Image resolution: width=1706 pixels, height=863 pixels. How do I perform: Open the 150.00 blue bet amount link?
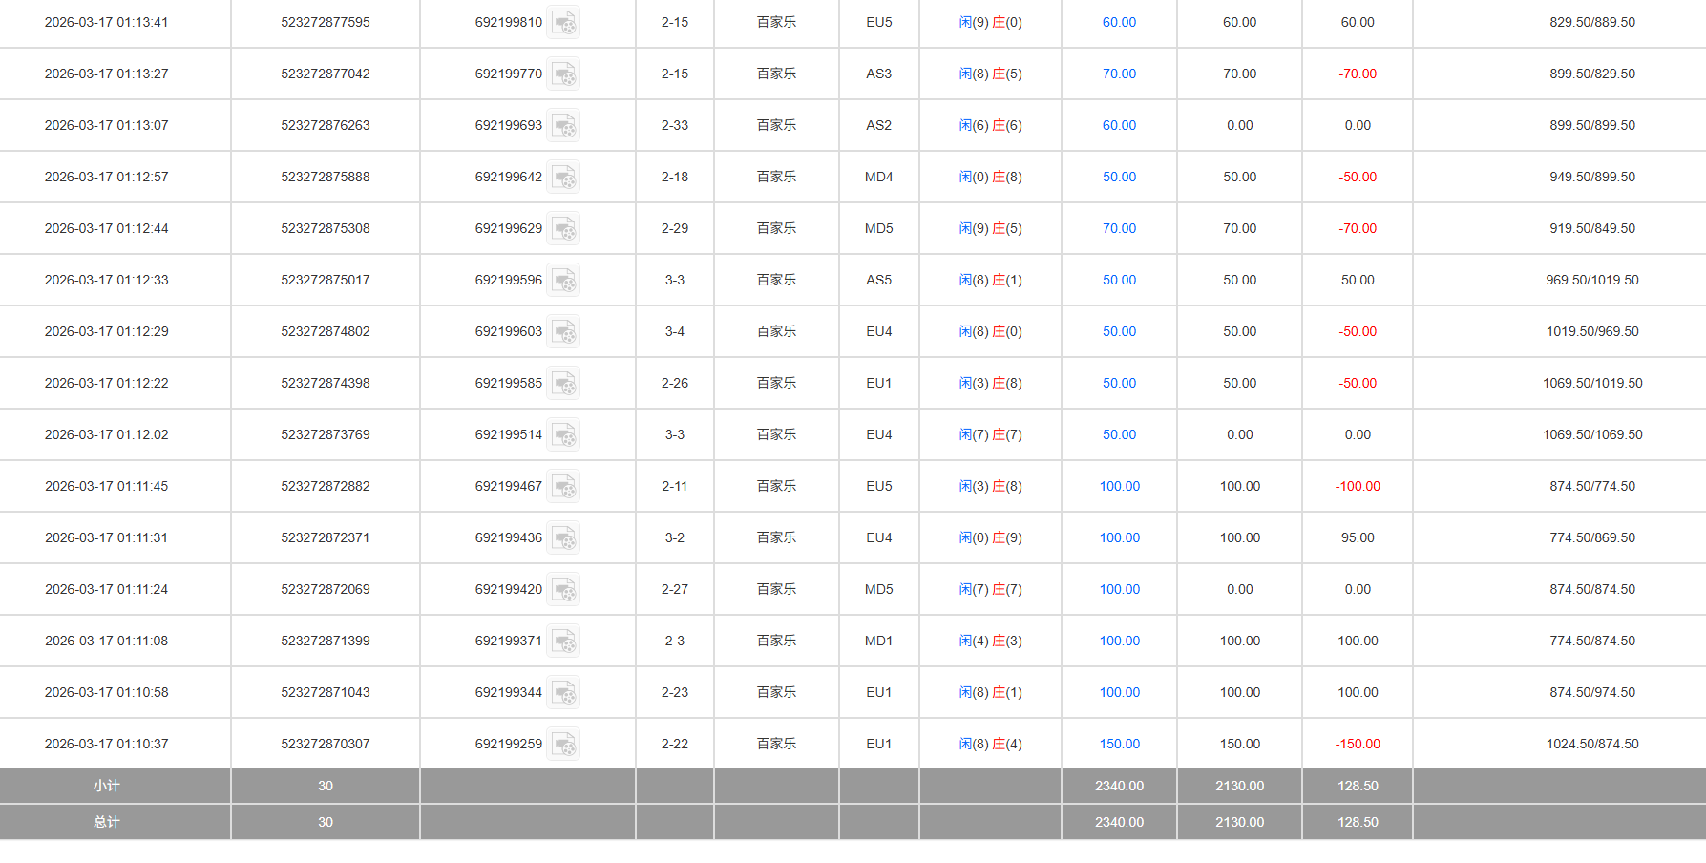[x=1119, y=744]
